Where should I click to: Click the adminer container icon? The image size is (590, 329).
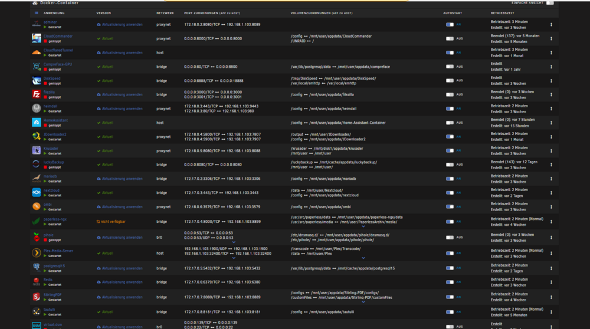[x=36, y=24]
